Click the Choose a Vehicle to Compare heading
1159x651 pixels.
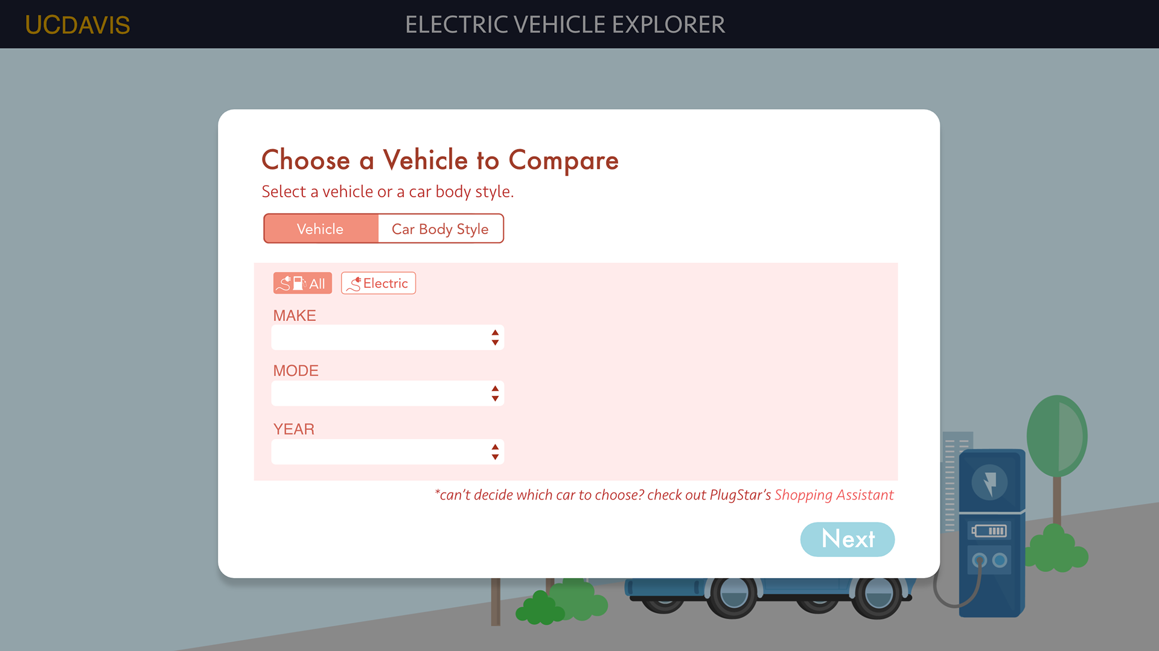click(440, 160)
